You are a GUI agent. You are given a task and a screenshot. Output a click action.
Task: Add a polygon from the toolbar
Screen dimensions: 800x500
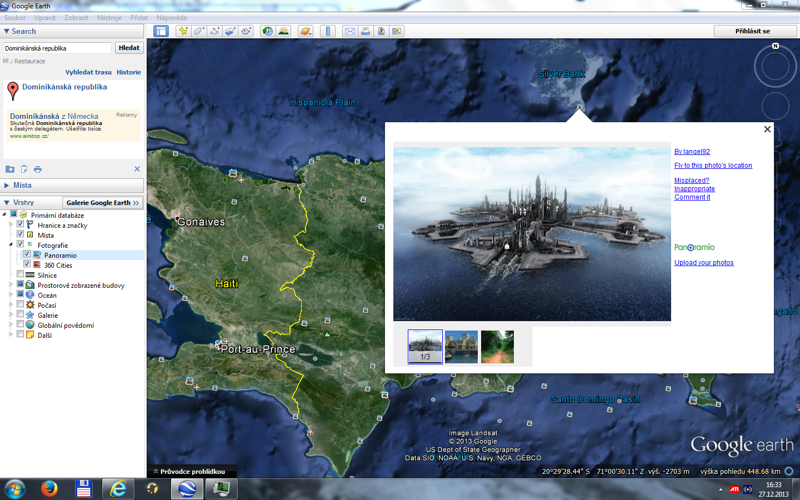pyautogui.click(x=199, y=31)
